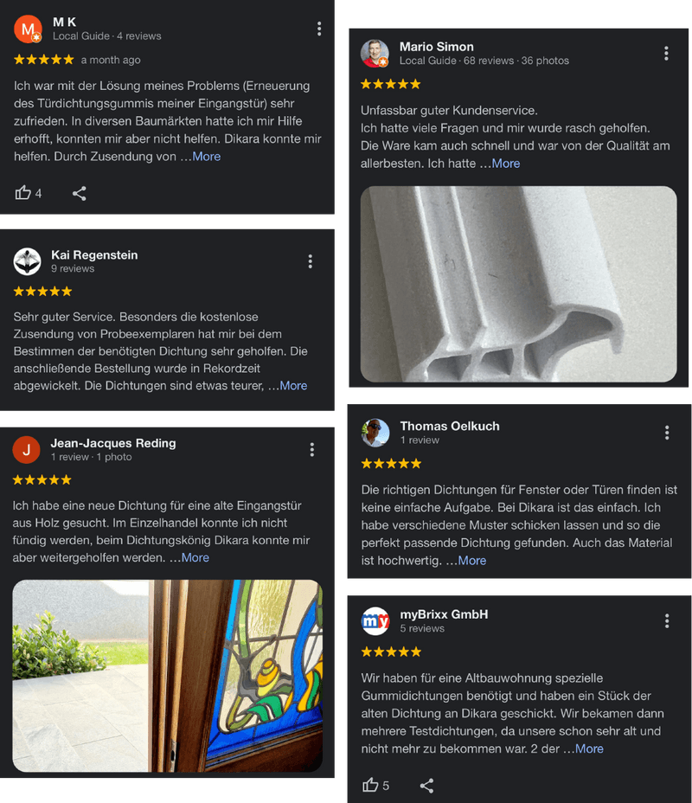This screenshot has width=692, height=803.
Task: Open the options menu on Mario Simon's review
Action: [x=666, y=54]
